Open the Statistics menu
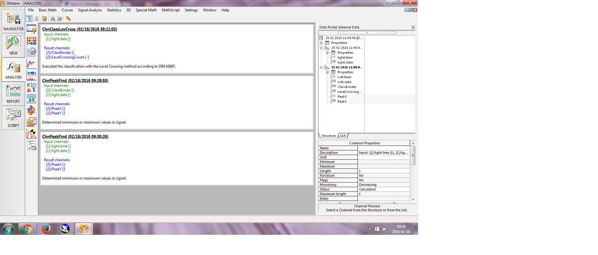The width and height of the screenshot is (598, 255). coord(114,10)
